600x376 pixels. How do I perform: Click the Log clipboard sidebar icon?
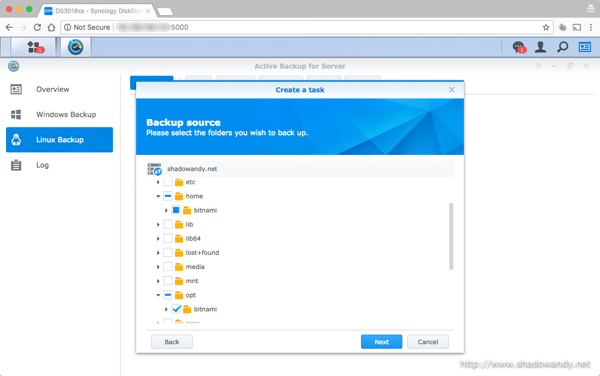[16, 165]
